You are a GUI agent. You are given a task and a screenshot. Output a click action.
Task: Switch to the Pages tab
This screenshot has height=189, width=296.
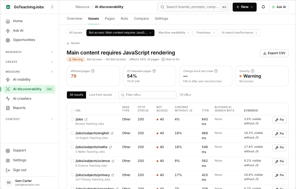pos(110,18)
